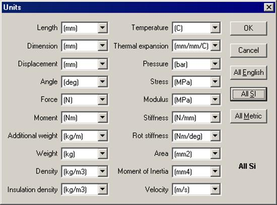Expand the Force unit dropdown

coord(102,99)
